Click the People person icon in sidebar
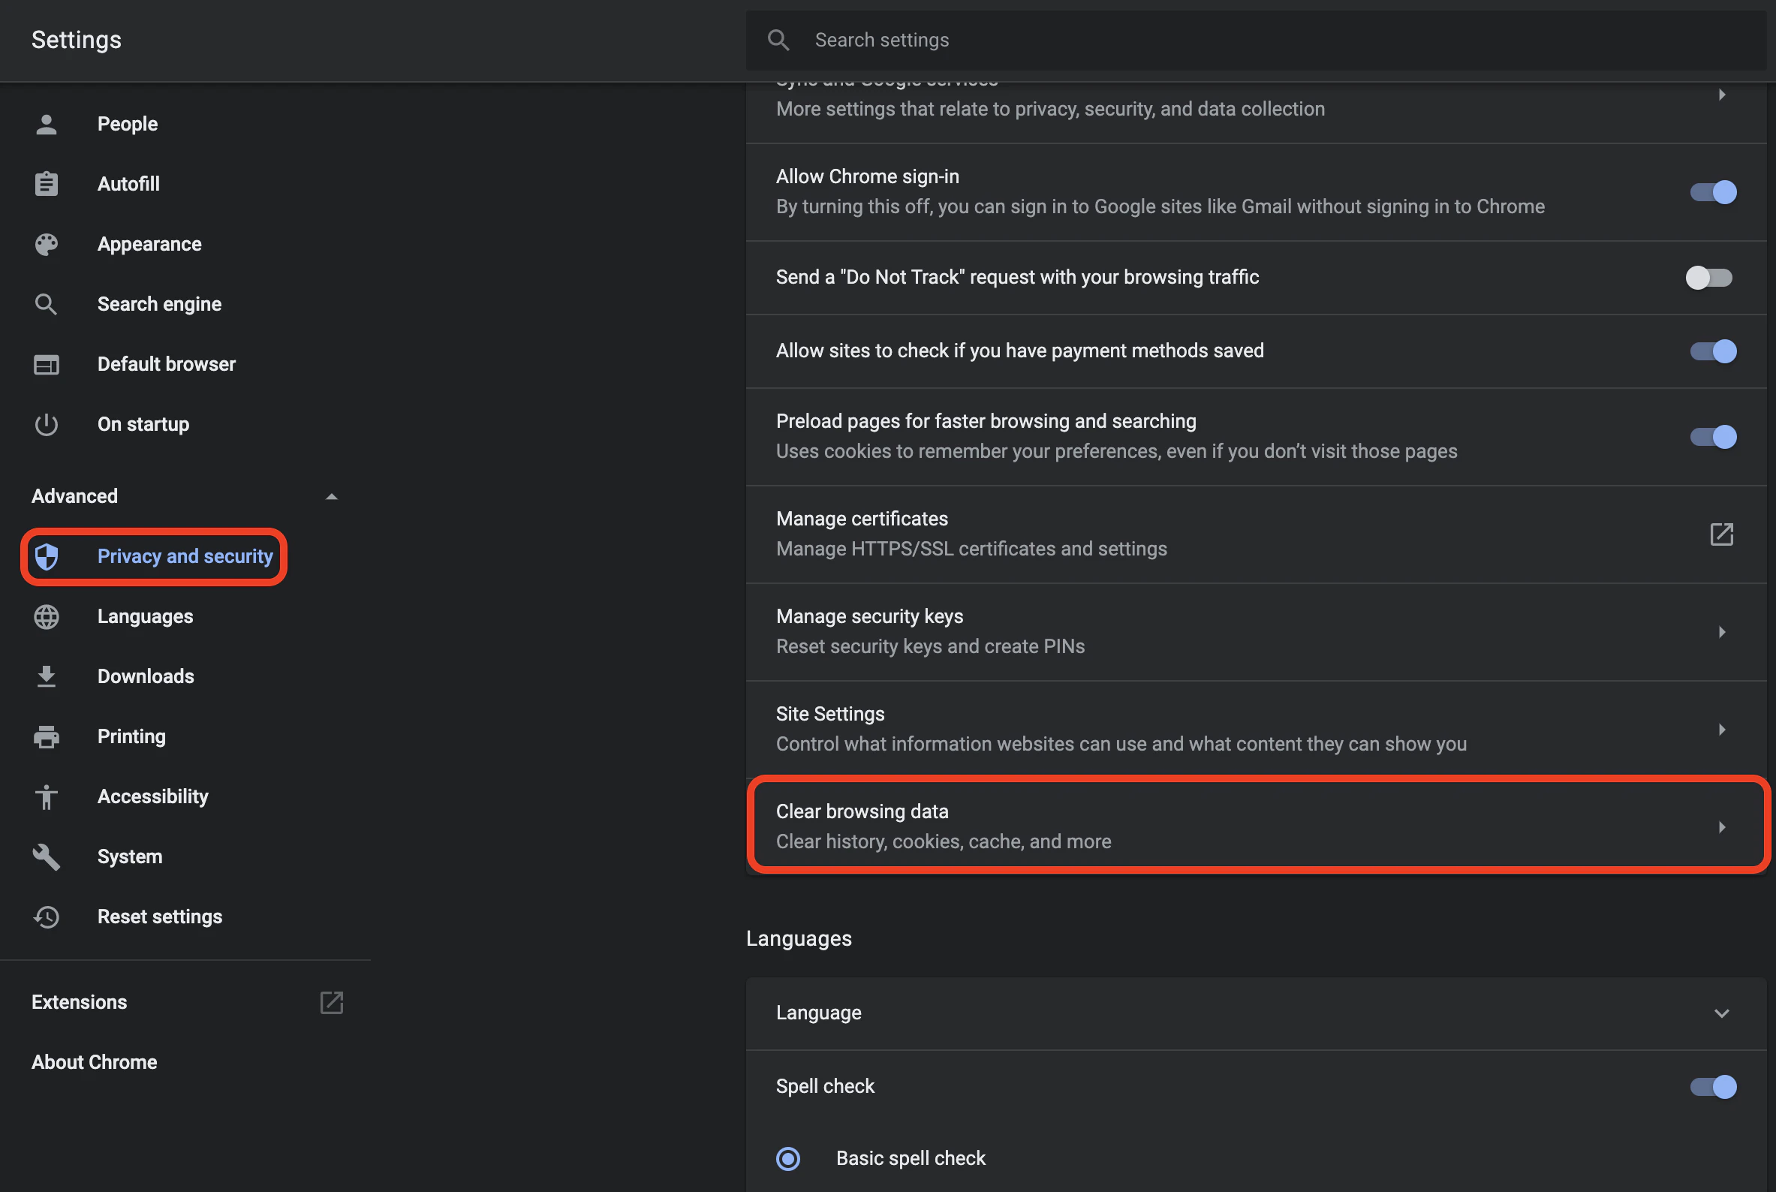 point(47,124)
